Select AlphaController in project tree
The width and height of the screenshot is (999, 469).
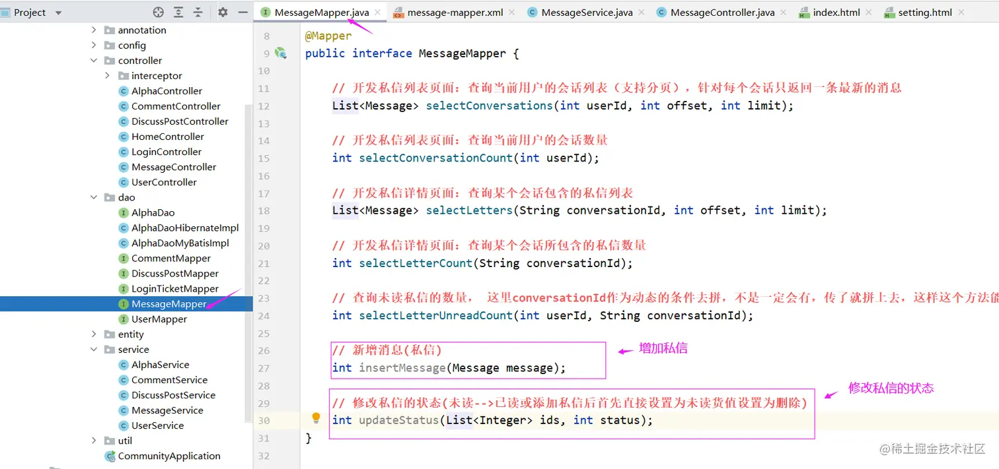[x=166, y=91]
